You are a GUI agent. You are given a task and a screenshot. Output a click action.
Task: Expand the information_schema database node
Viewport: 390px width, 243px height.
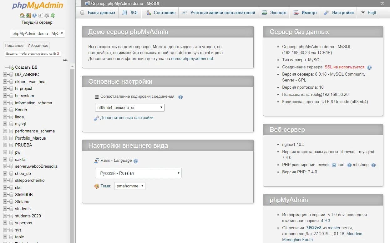pos(5,103)
